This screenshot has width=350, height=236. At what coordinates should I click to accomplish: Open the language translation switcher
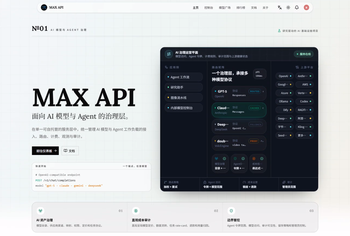coord(280,8)
